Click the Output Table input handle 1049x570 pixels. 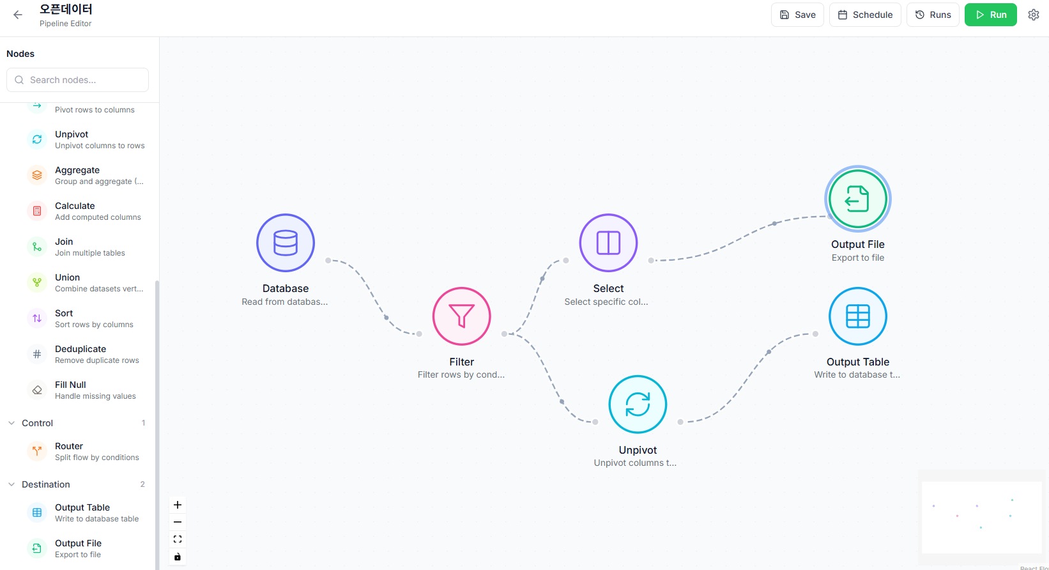pos(815,334)
